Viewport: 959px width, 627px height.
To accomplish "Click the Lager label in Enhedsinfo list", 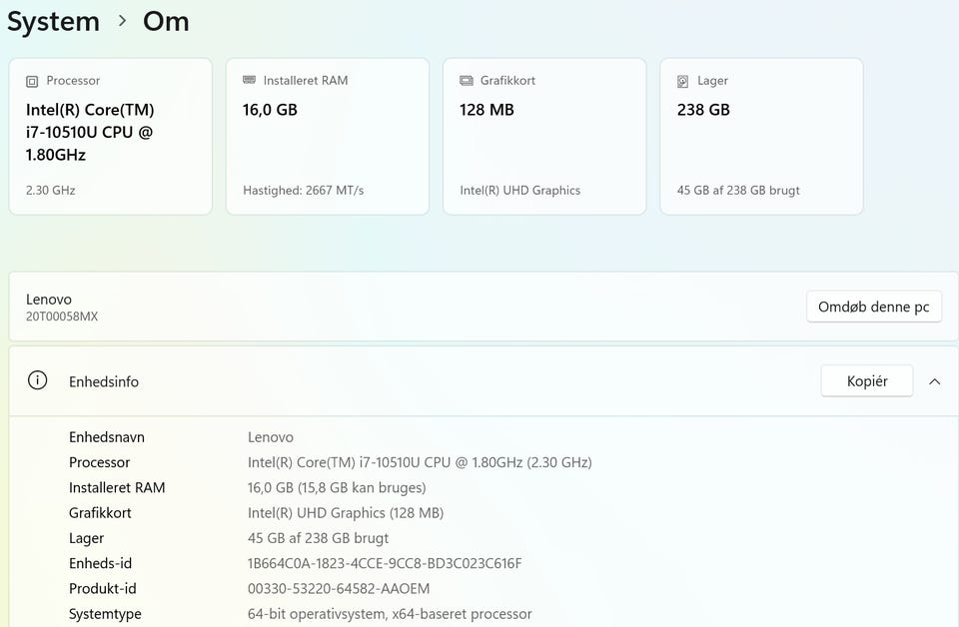I will point(86,538).
